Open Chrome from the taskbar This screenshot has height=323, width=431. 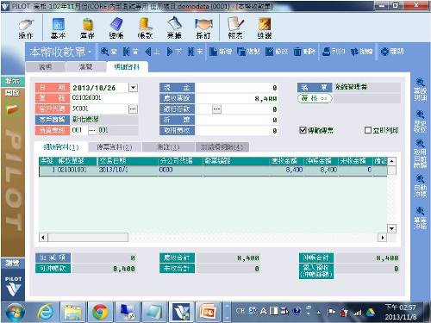click(x=99, y=312)
